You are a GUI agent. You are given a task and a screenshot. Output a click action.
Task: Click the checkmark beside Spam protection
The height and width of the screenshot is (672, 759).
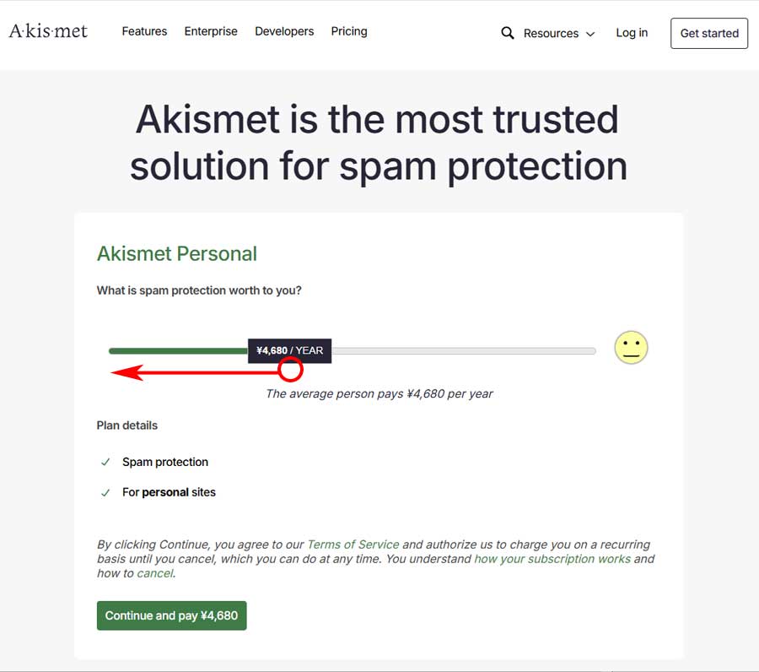click(105, 463)
